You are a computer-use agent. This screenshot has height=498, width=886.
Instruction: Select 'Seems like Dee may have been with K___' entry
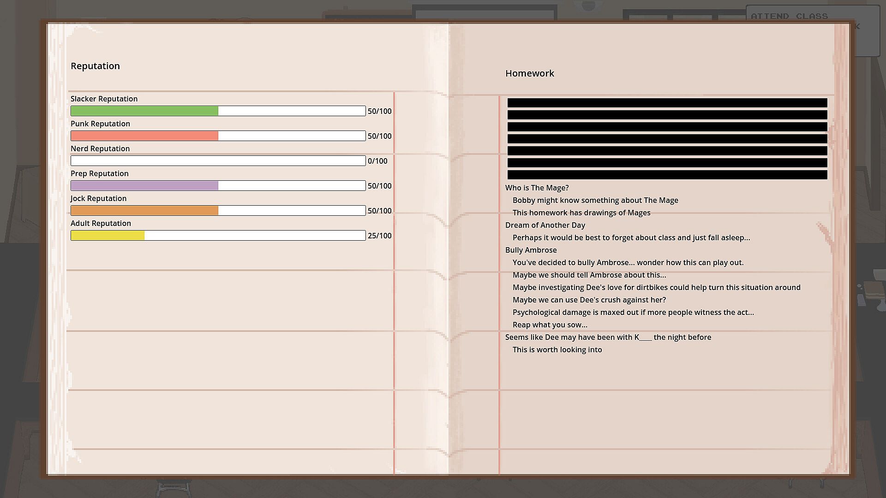pos(608,337)
